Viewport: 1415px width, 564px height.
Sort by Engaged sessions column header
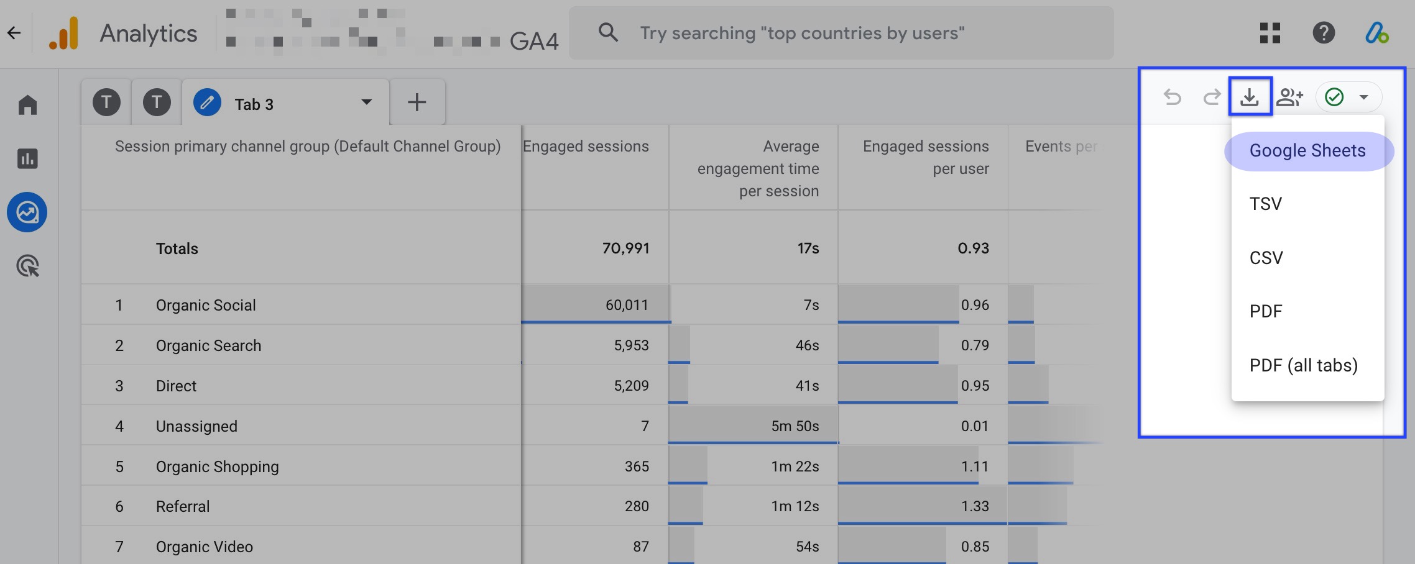(586, 147)
